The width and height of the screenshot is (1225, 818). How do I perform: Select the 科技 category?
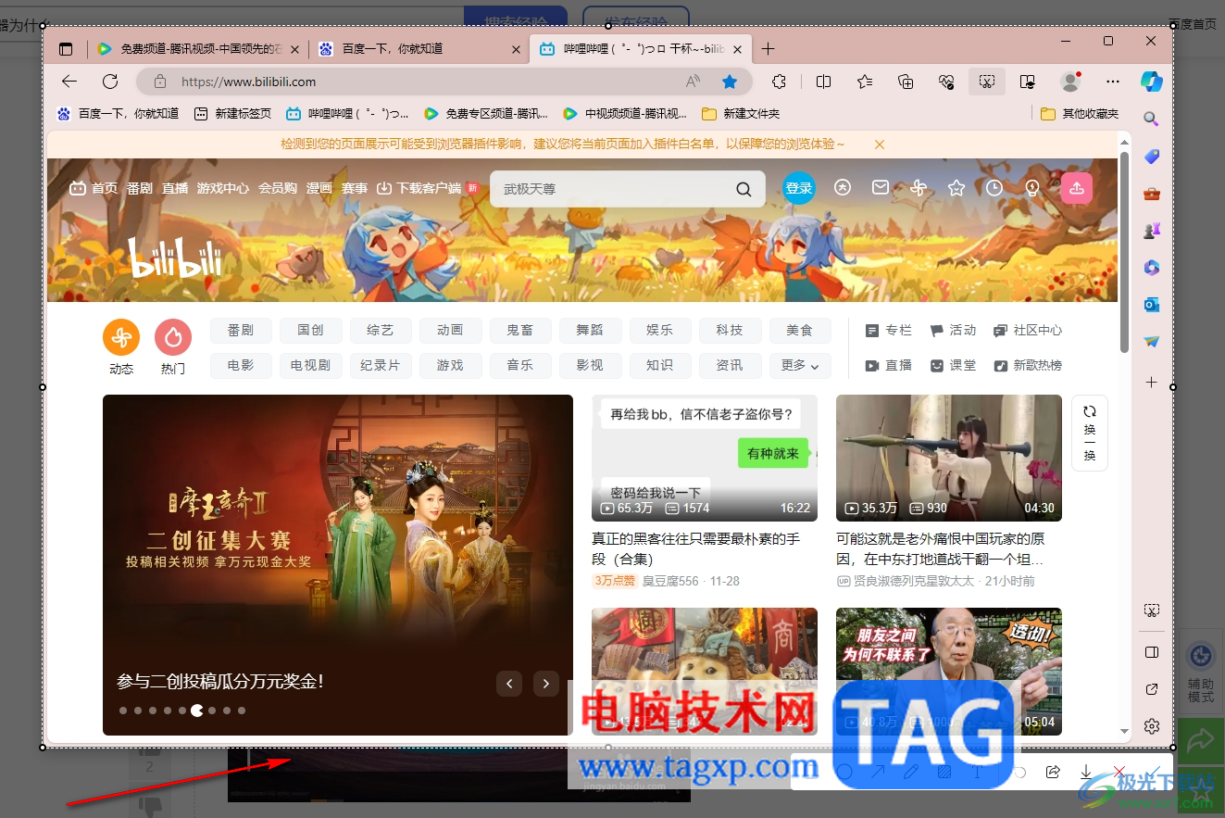(x=730, y=331)
